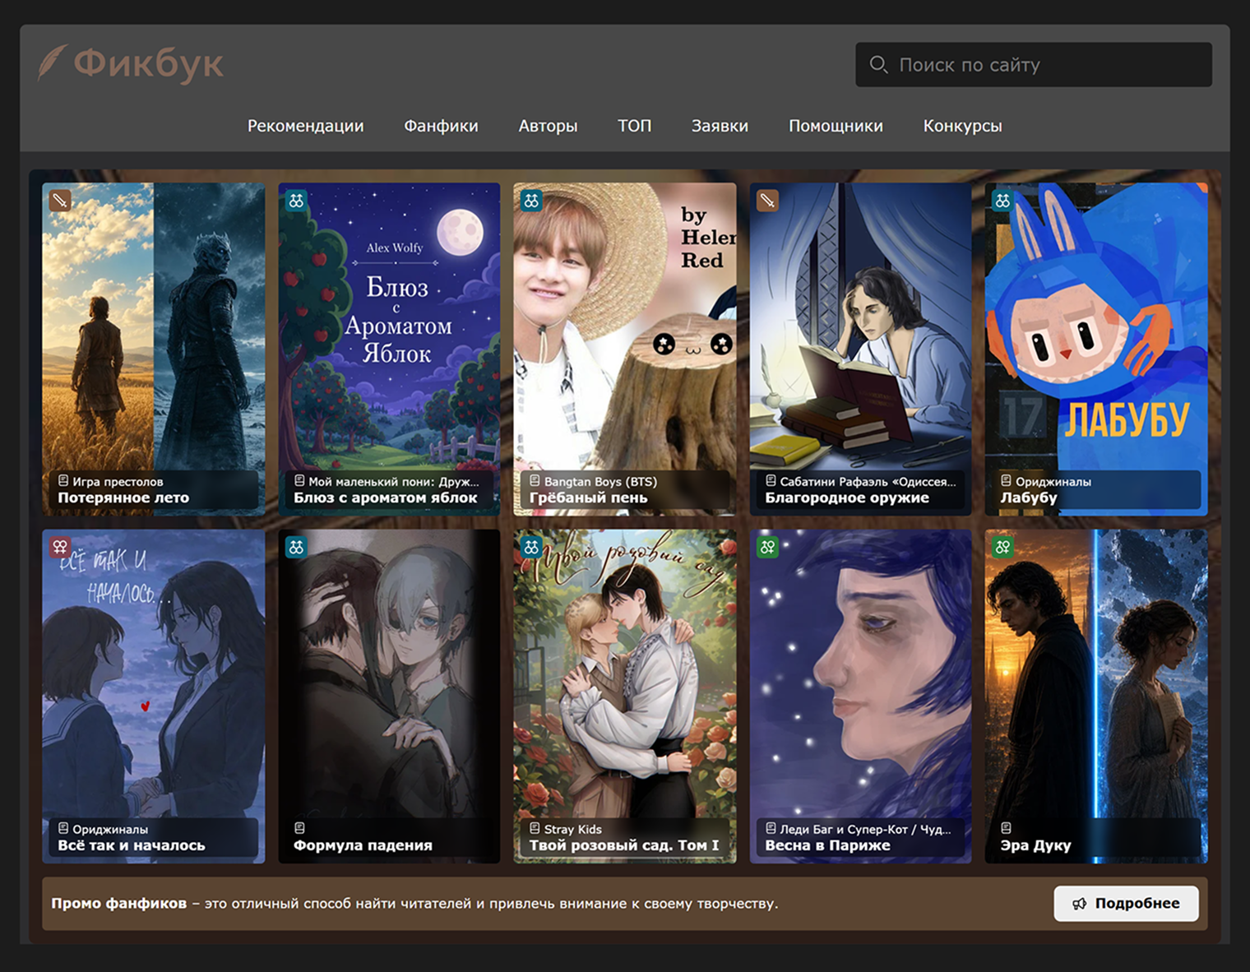Click the category badge on the Эра Дуку cover

[x=1002, y=547]
